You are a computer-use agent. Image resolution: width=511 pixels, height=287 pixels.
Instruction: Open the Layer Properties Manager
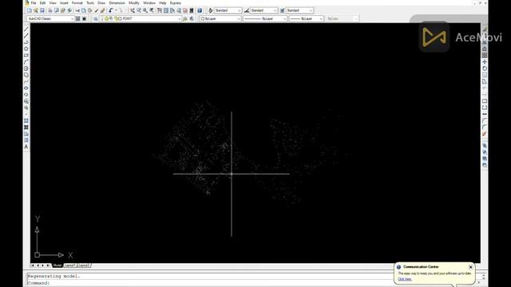point(96,19)
